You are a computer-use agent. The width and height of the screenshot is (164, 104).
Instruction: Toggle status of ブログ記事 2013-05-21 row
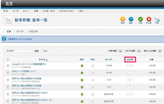coord(82,80)
